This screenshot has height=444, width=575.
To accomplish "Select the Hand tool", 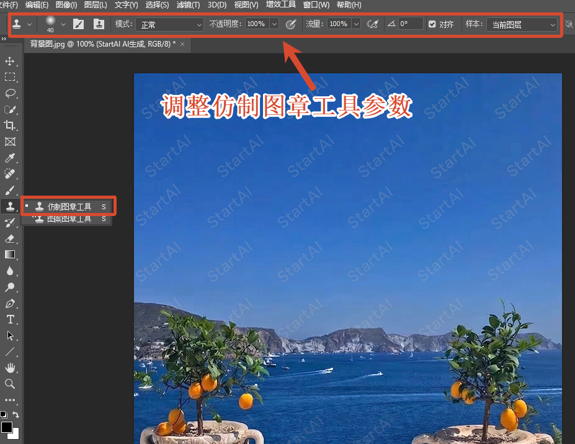I will pyautogui.click(x=10, y=368).
